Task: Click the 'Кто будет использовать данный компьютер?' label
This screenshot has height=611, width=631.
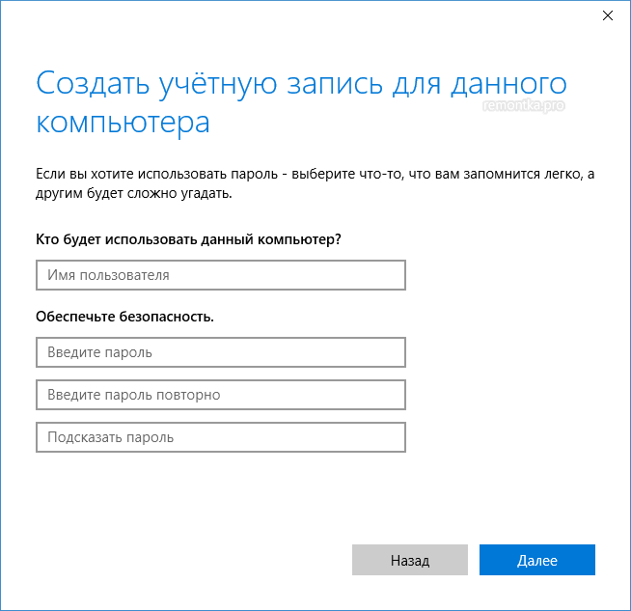Action: [x=189, y=239]
